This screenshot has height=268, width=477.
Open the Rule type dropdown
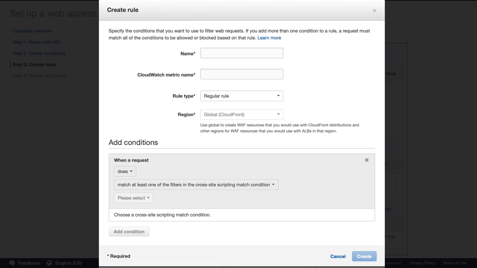pyautogui.click(x=241, y=96)
